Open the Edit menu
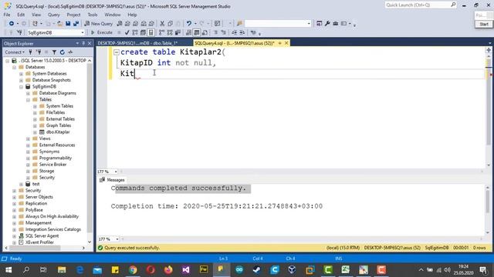The width and height of the screenshot is (494, 277). point(21,15)
